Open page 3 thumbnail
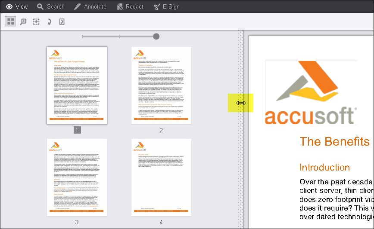Image resolution: width=374 pixels, height=229 pixels. click(77, 177)
